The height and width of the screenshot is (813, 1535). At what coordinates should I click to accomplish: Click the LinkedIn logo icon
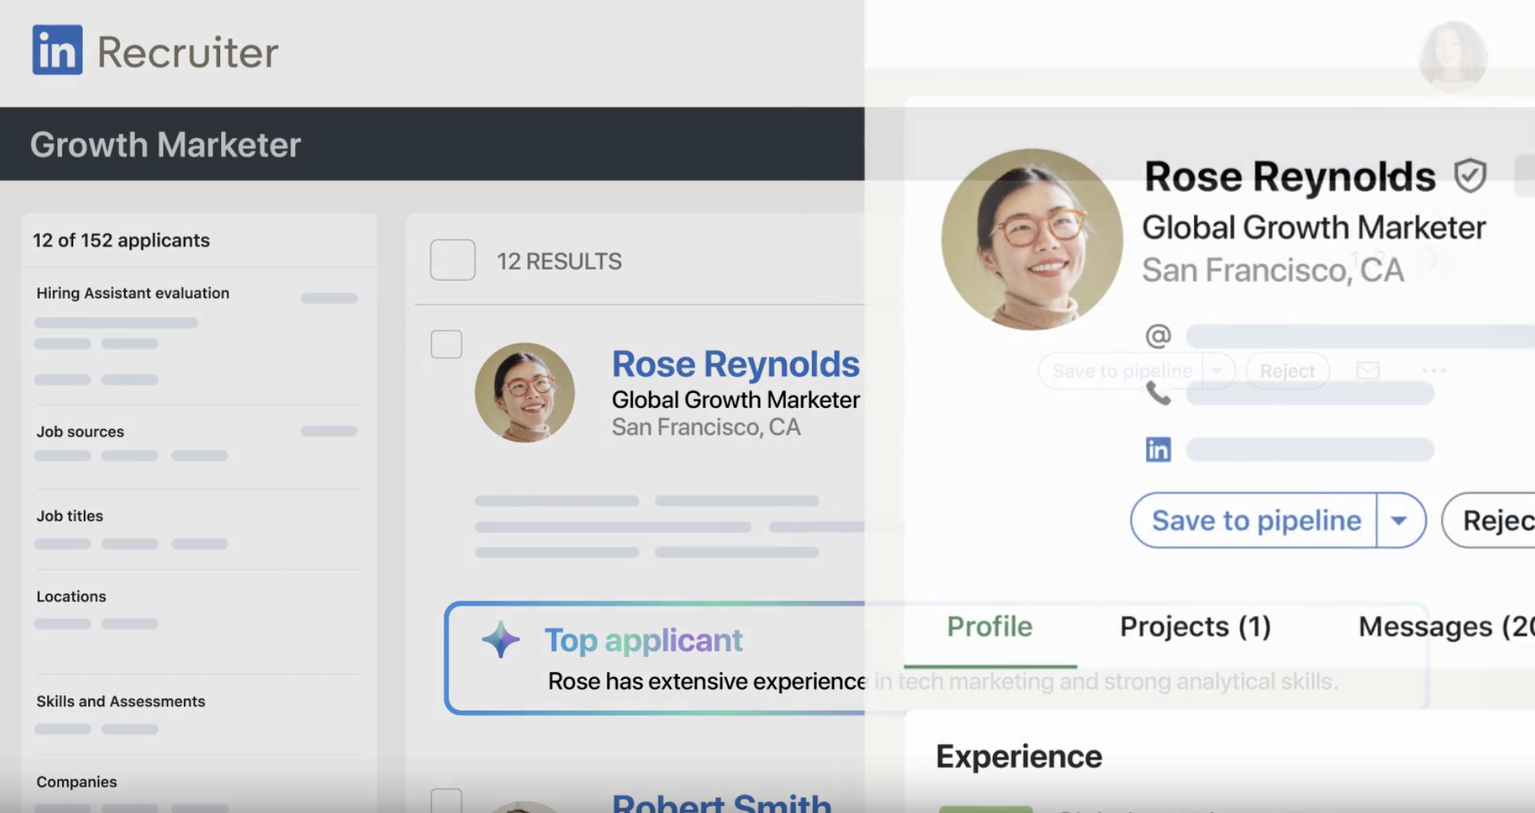point(57,49)
